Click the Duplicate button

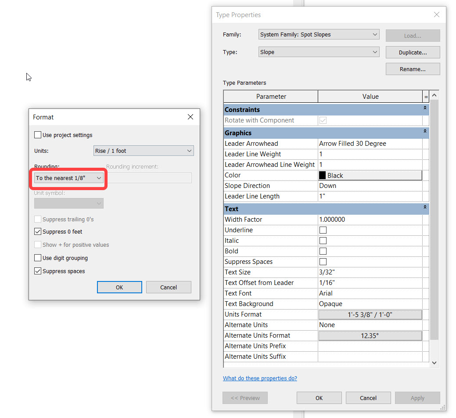[413, 52]
